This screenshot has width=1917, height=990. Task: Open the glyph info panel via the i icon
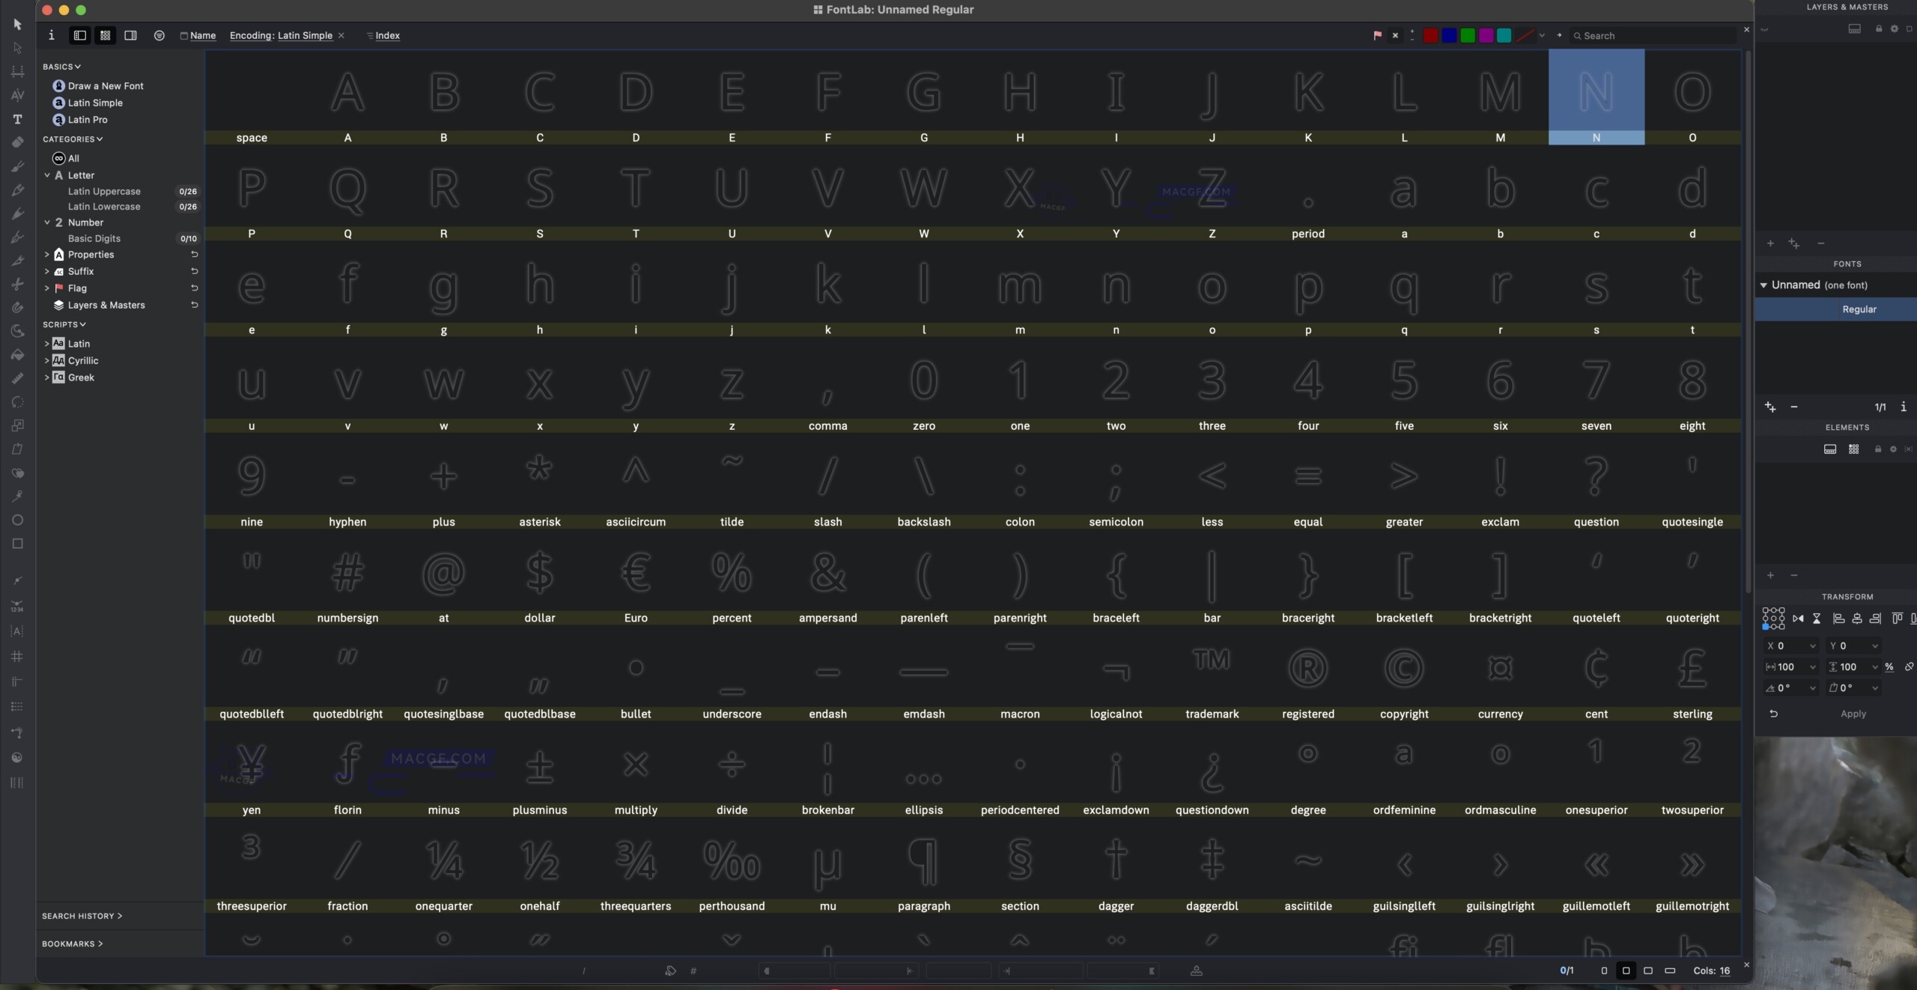(51, 35)
